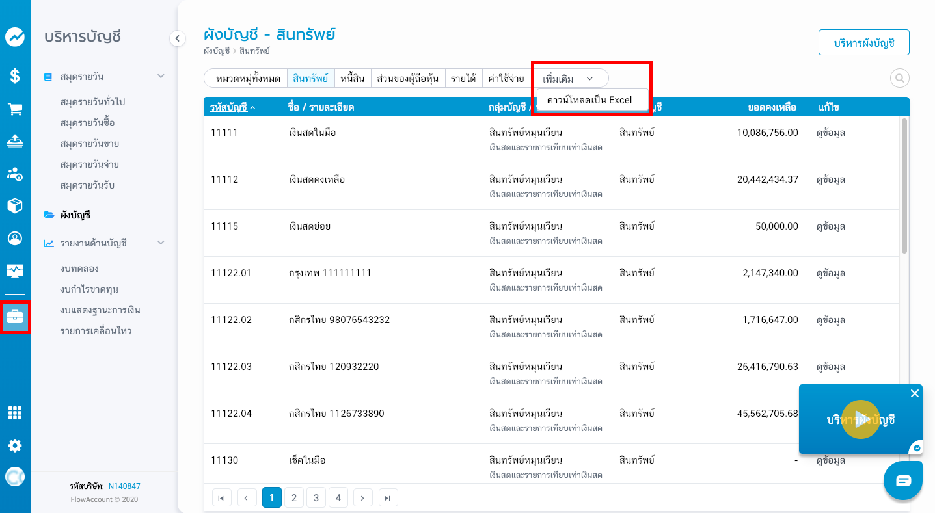Open สมุดรายวันขาย in sidebar
Viewport: 935px width, 513px height.
pyautogui.click(x=89, y=144)
